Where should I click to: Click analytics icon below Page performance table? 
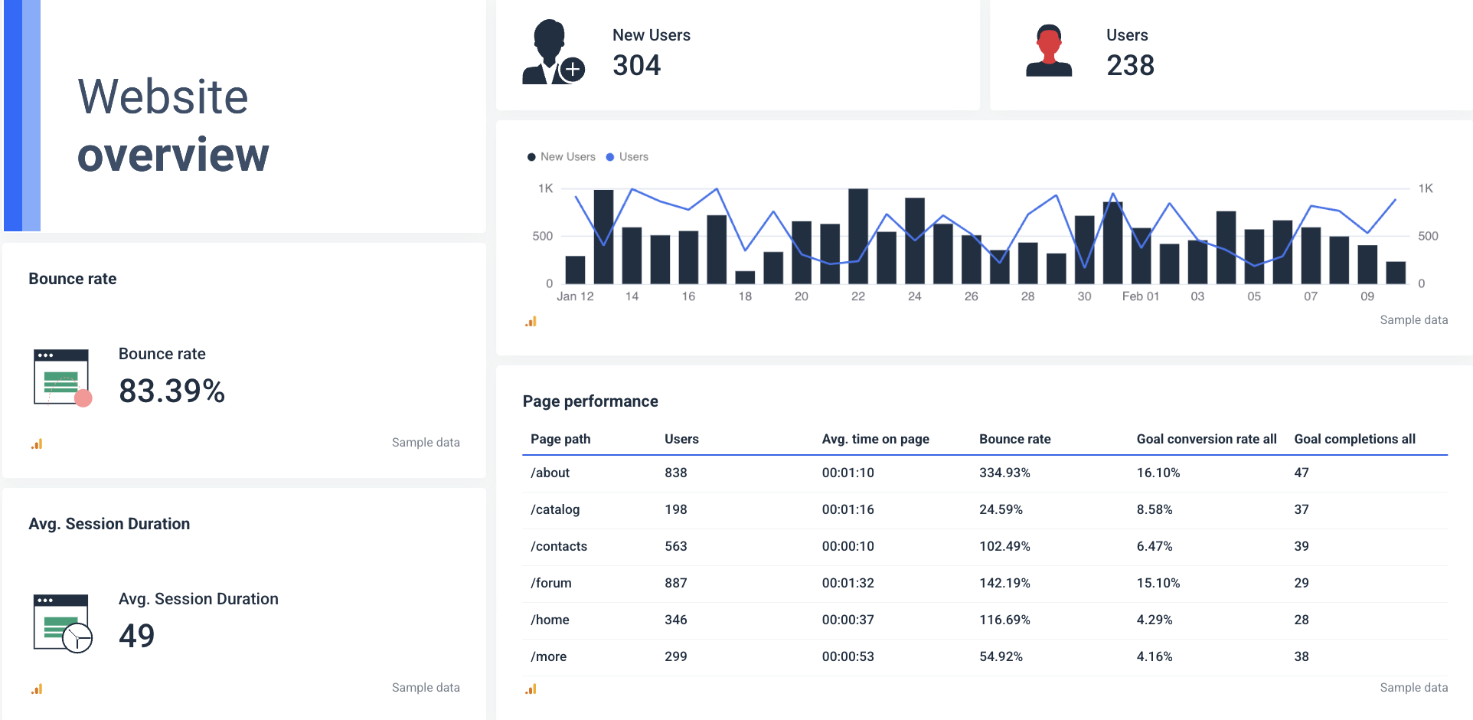[x=531, y=689]
